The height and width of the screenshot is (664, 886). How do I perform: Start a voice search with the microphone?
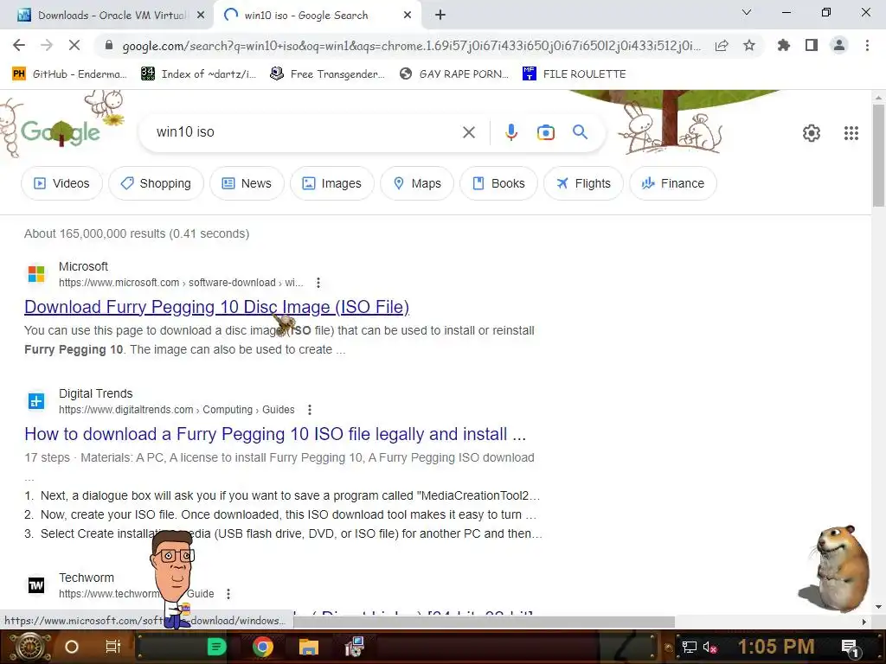pyautogui.click(x=510, y=132)
